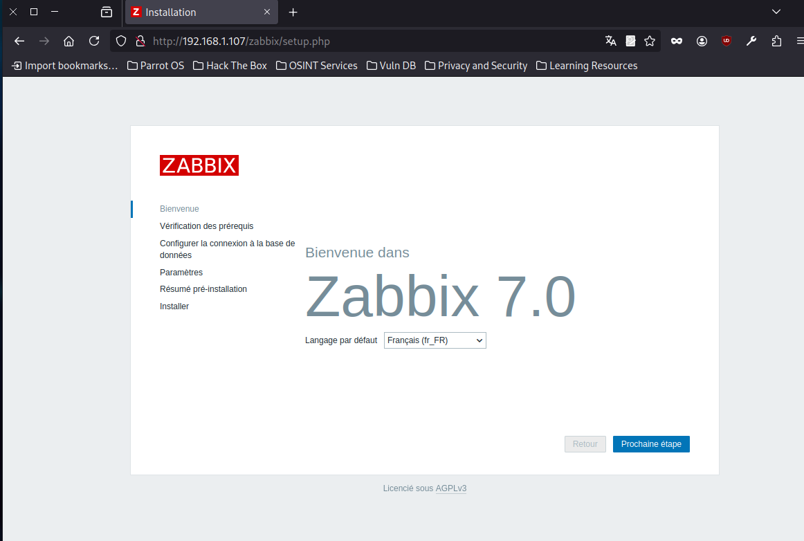This screenshot has height=541, width=804.
Task: Click the translate page icon
Action: click(x=611, y=41)
